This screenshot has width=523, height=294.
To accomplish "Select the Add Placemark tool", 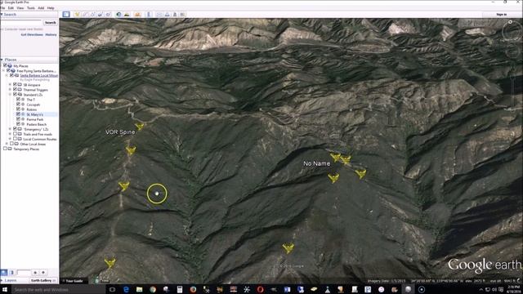I will (x=78, y=15).
